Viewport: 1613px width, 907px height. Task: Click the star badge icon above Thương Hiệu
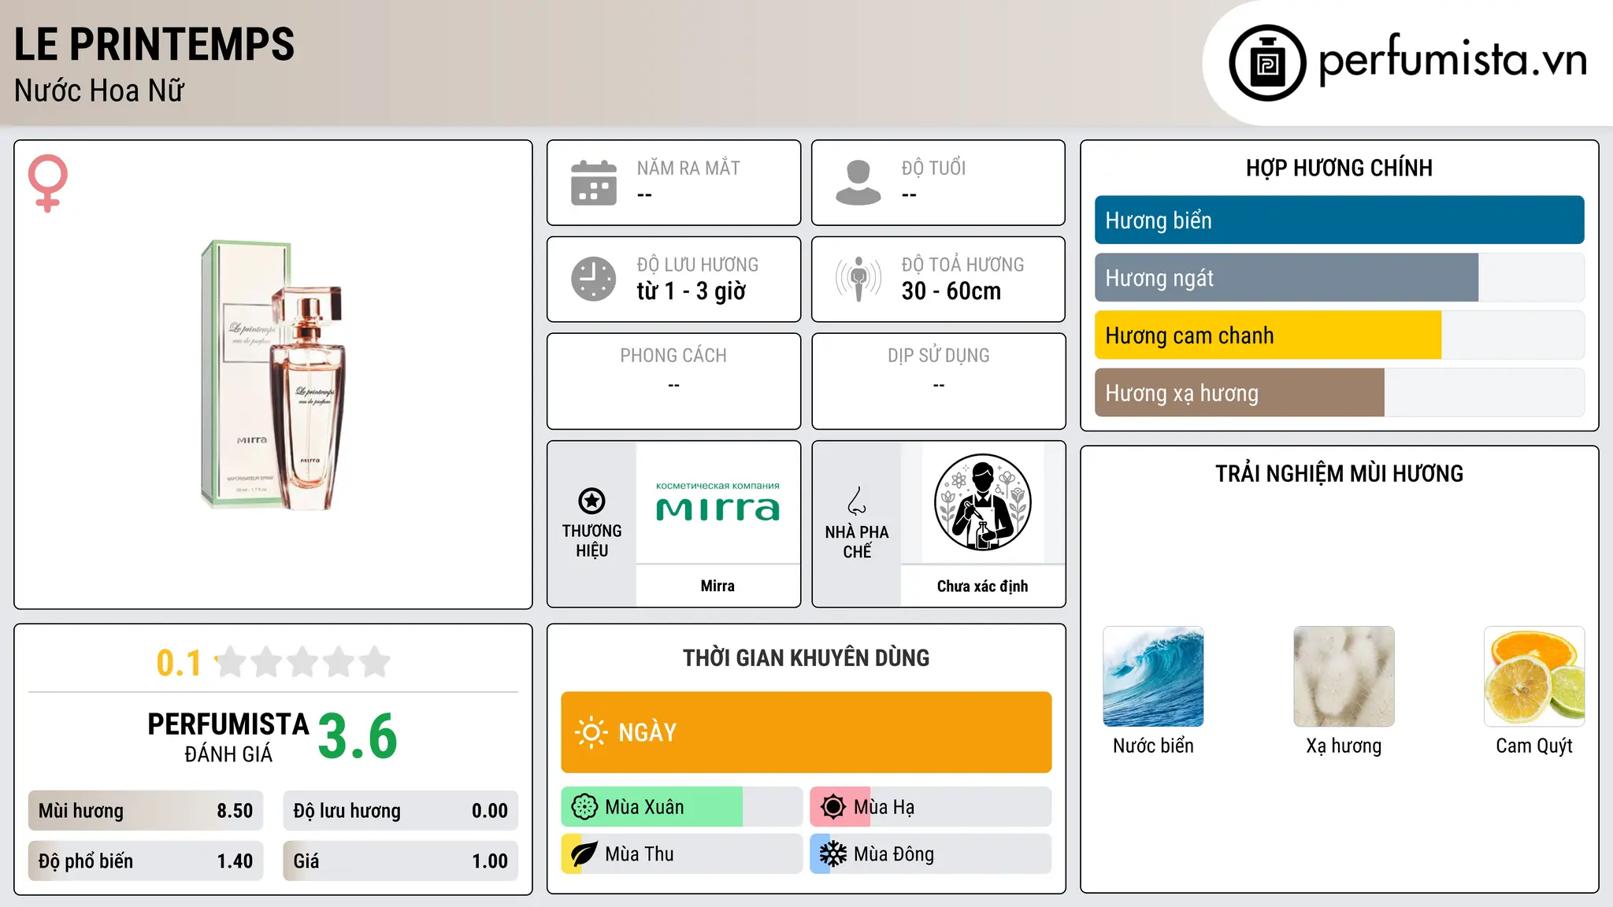[x=592, y=501]
